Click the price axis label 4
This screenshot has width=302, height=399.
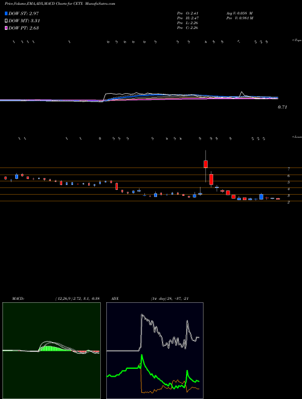point(289,189)
